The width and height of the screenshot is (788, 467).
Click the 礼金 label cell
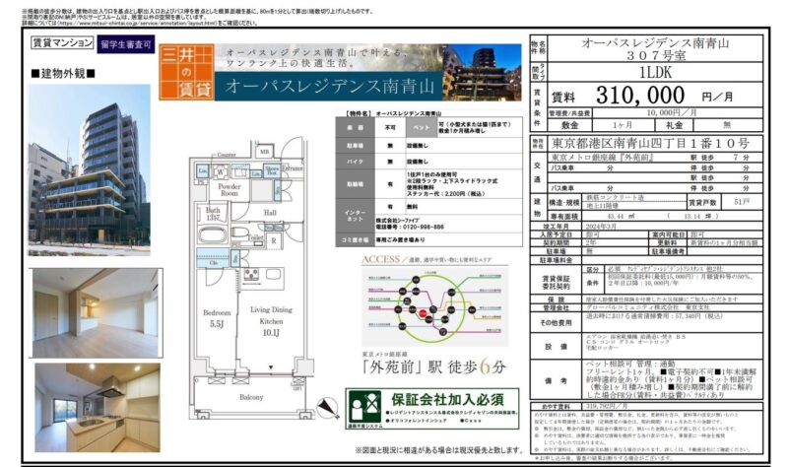[675, 125]
